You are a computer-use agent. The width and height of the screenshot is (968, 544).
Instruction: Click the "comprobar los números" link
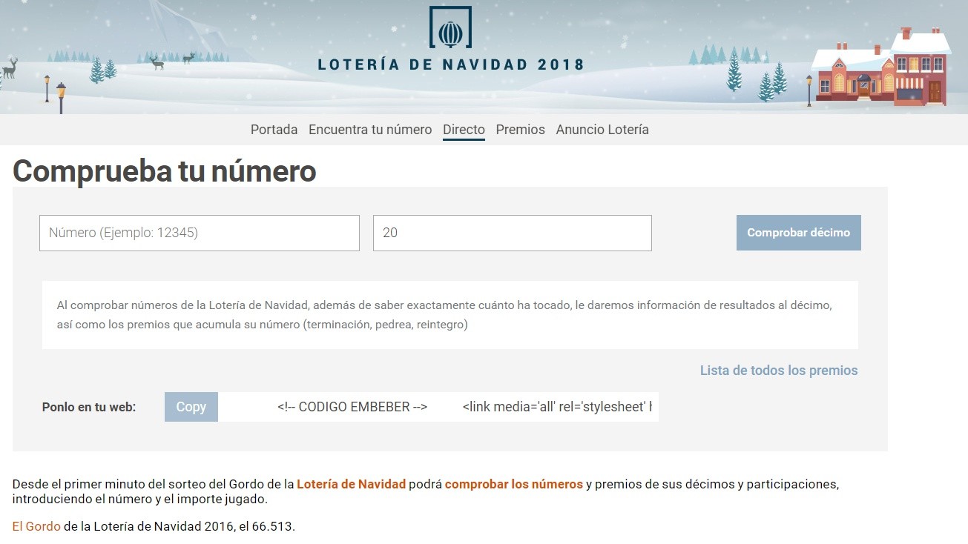[515, 484]
